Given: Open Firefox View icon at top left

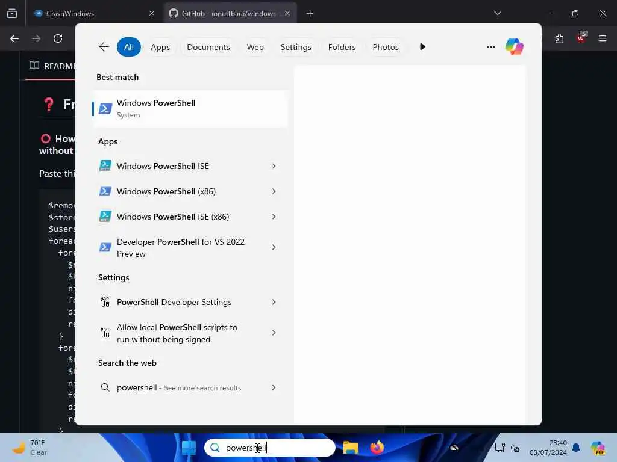Looking at the screenshot, I should coord(12,14).
